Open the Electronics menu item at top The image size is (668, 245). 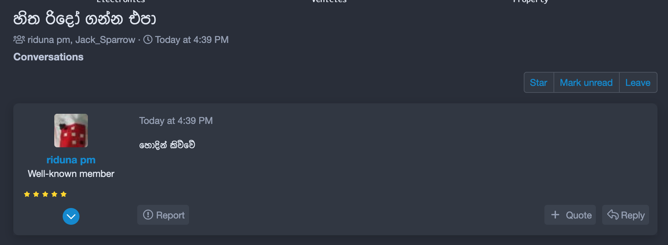121,1
